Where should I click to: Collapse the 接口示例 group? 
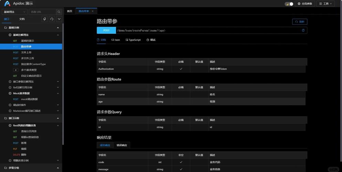click(58, 118)
